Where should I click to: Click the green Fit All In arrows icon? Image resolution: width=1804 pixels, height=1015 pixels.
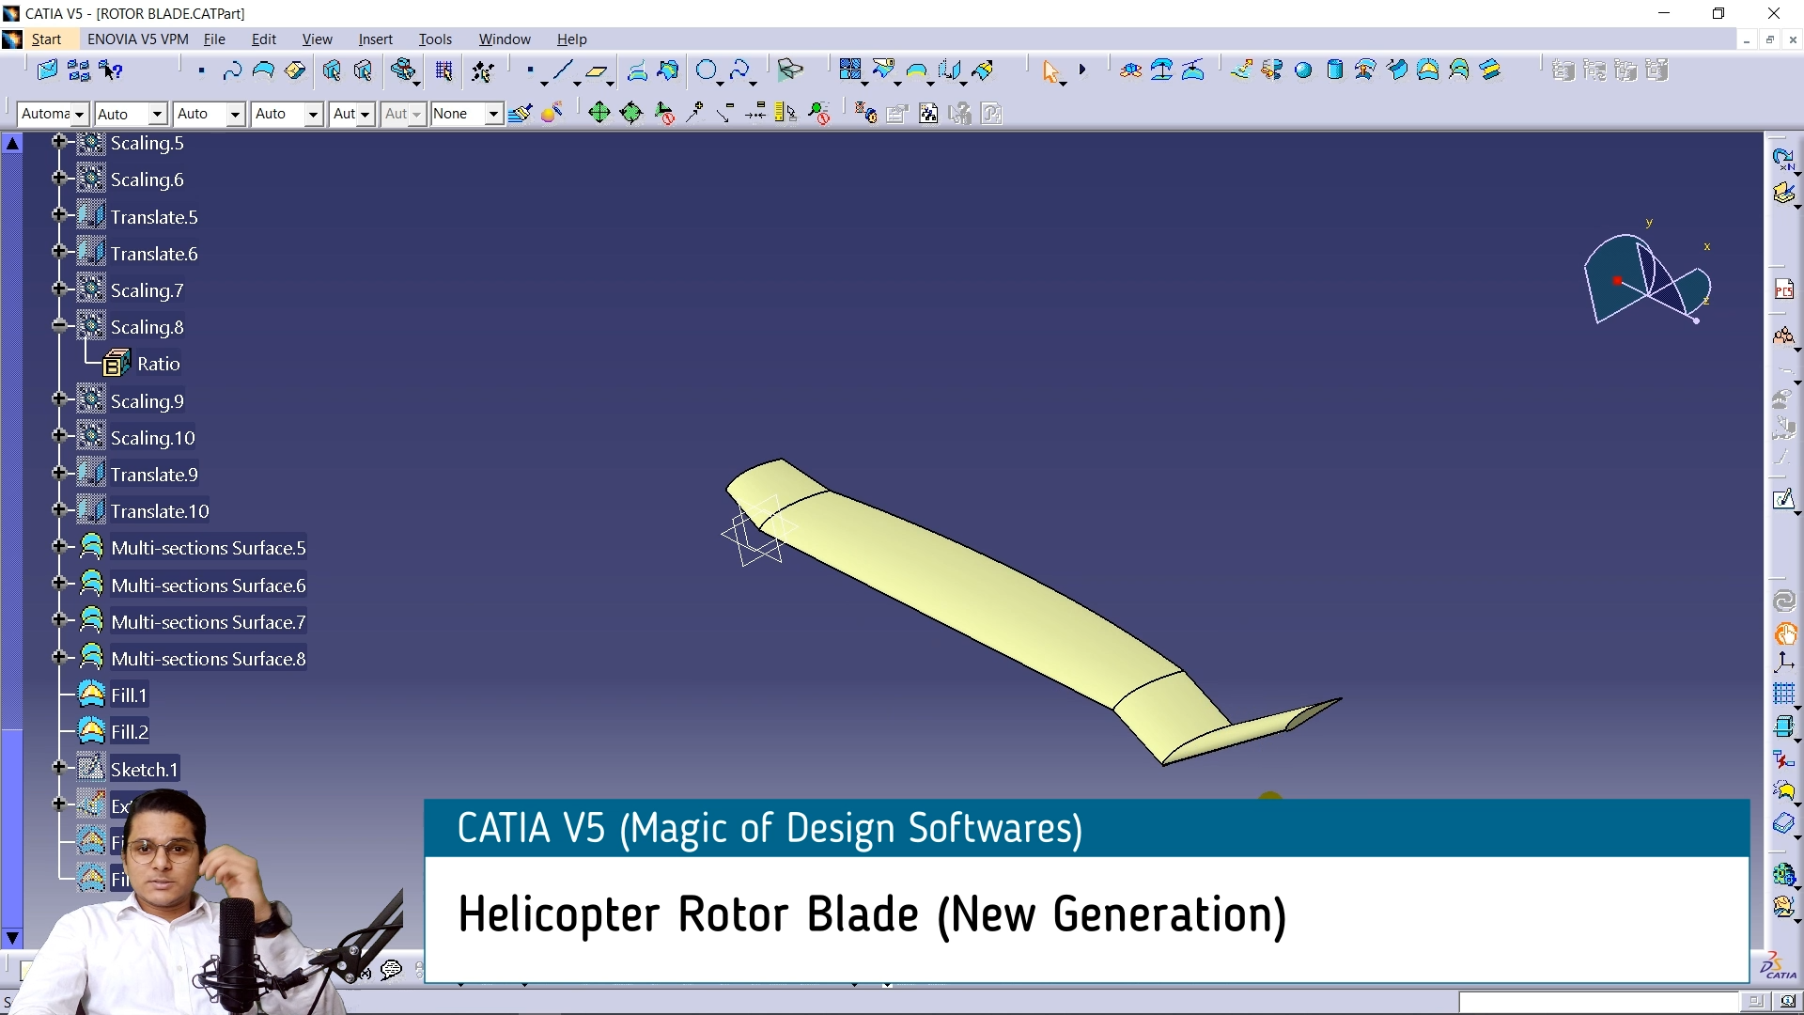599,114
